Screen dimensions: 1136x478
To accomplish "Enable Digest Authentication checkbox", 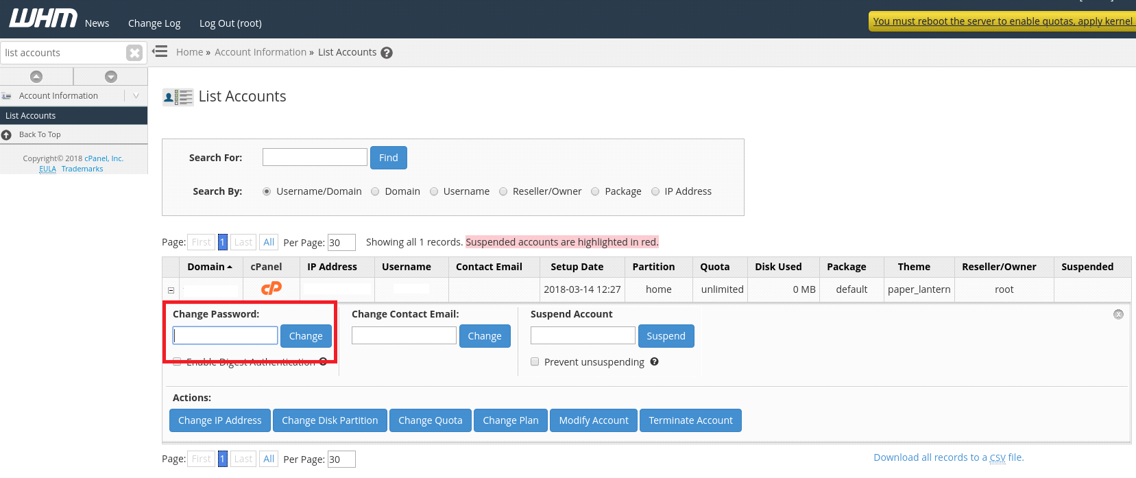I will tap(177, 361).
